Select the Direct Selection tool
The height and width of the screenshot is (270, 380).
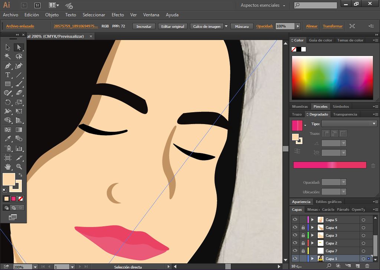[19, 47]
